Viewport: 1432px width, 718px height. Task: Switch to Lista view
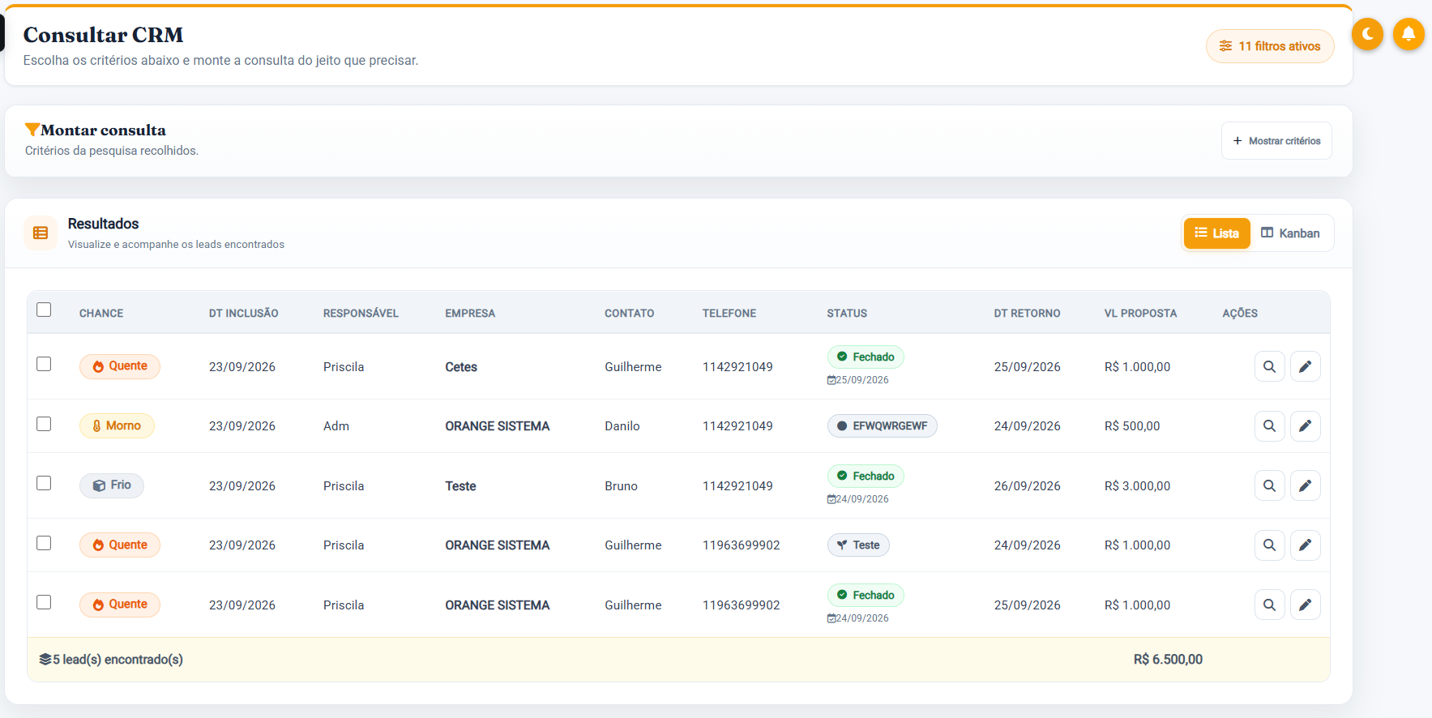coord(1216,233)
